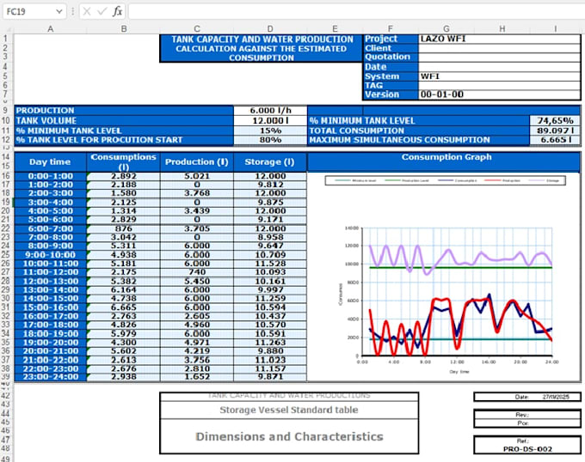
Task: Open the Name Box dropdown arrow
Action: coord(59,11)
